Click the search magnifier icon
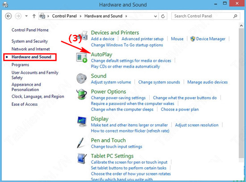The image size is (246, 182). (x=235, y=16)
